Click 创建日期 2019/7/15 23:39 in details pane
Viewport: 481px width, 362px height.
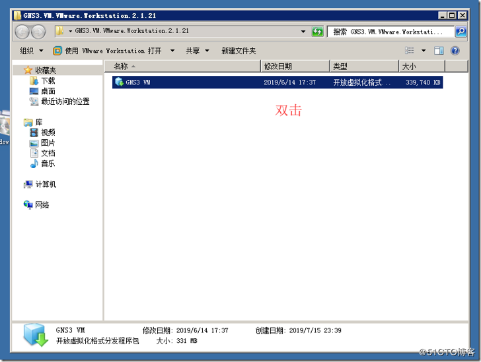299,330
